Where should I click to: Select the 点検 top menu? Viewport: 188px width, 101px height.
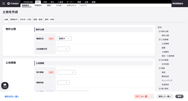coord(86,2)
